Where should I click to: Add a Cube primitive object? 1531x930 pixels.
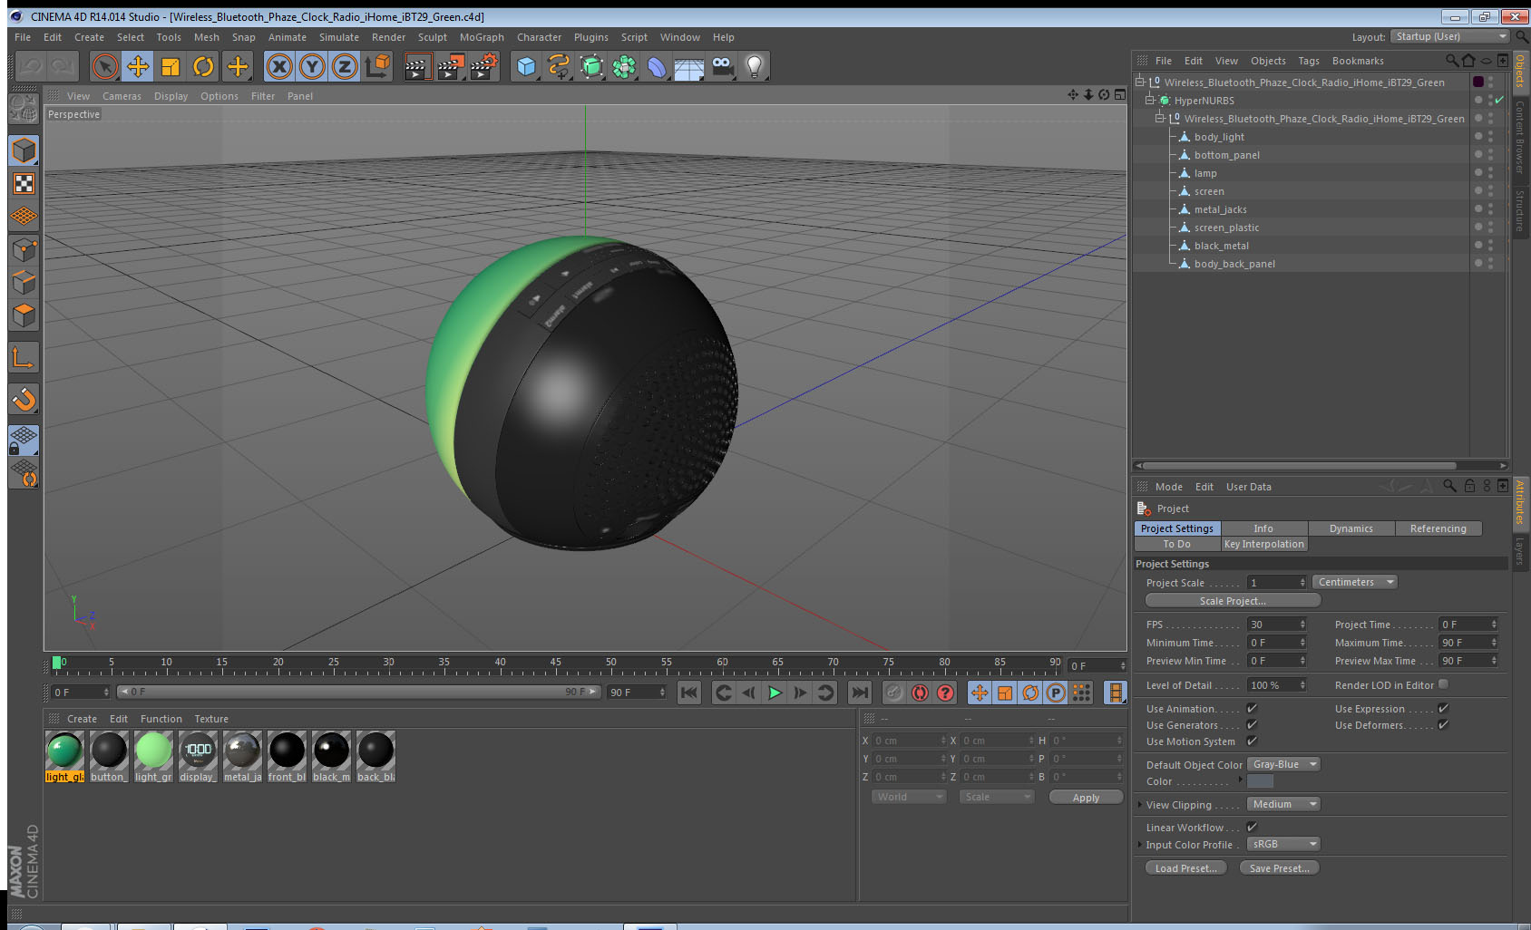(526, 66)
